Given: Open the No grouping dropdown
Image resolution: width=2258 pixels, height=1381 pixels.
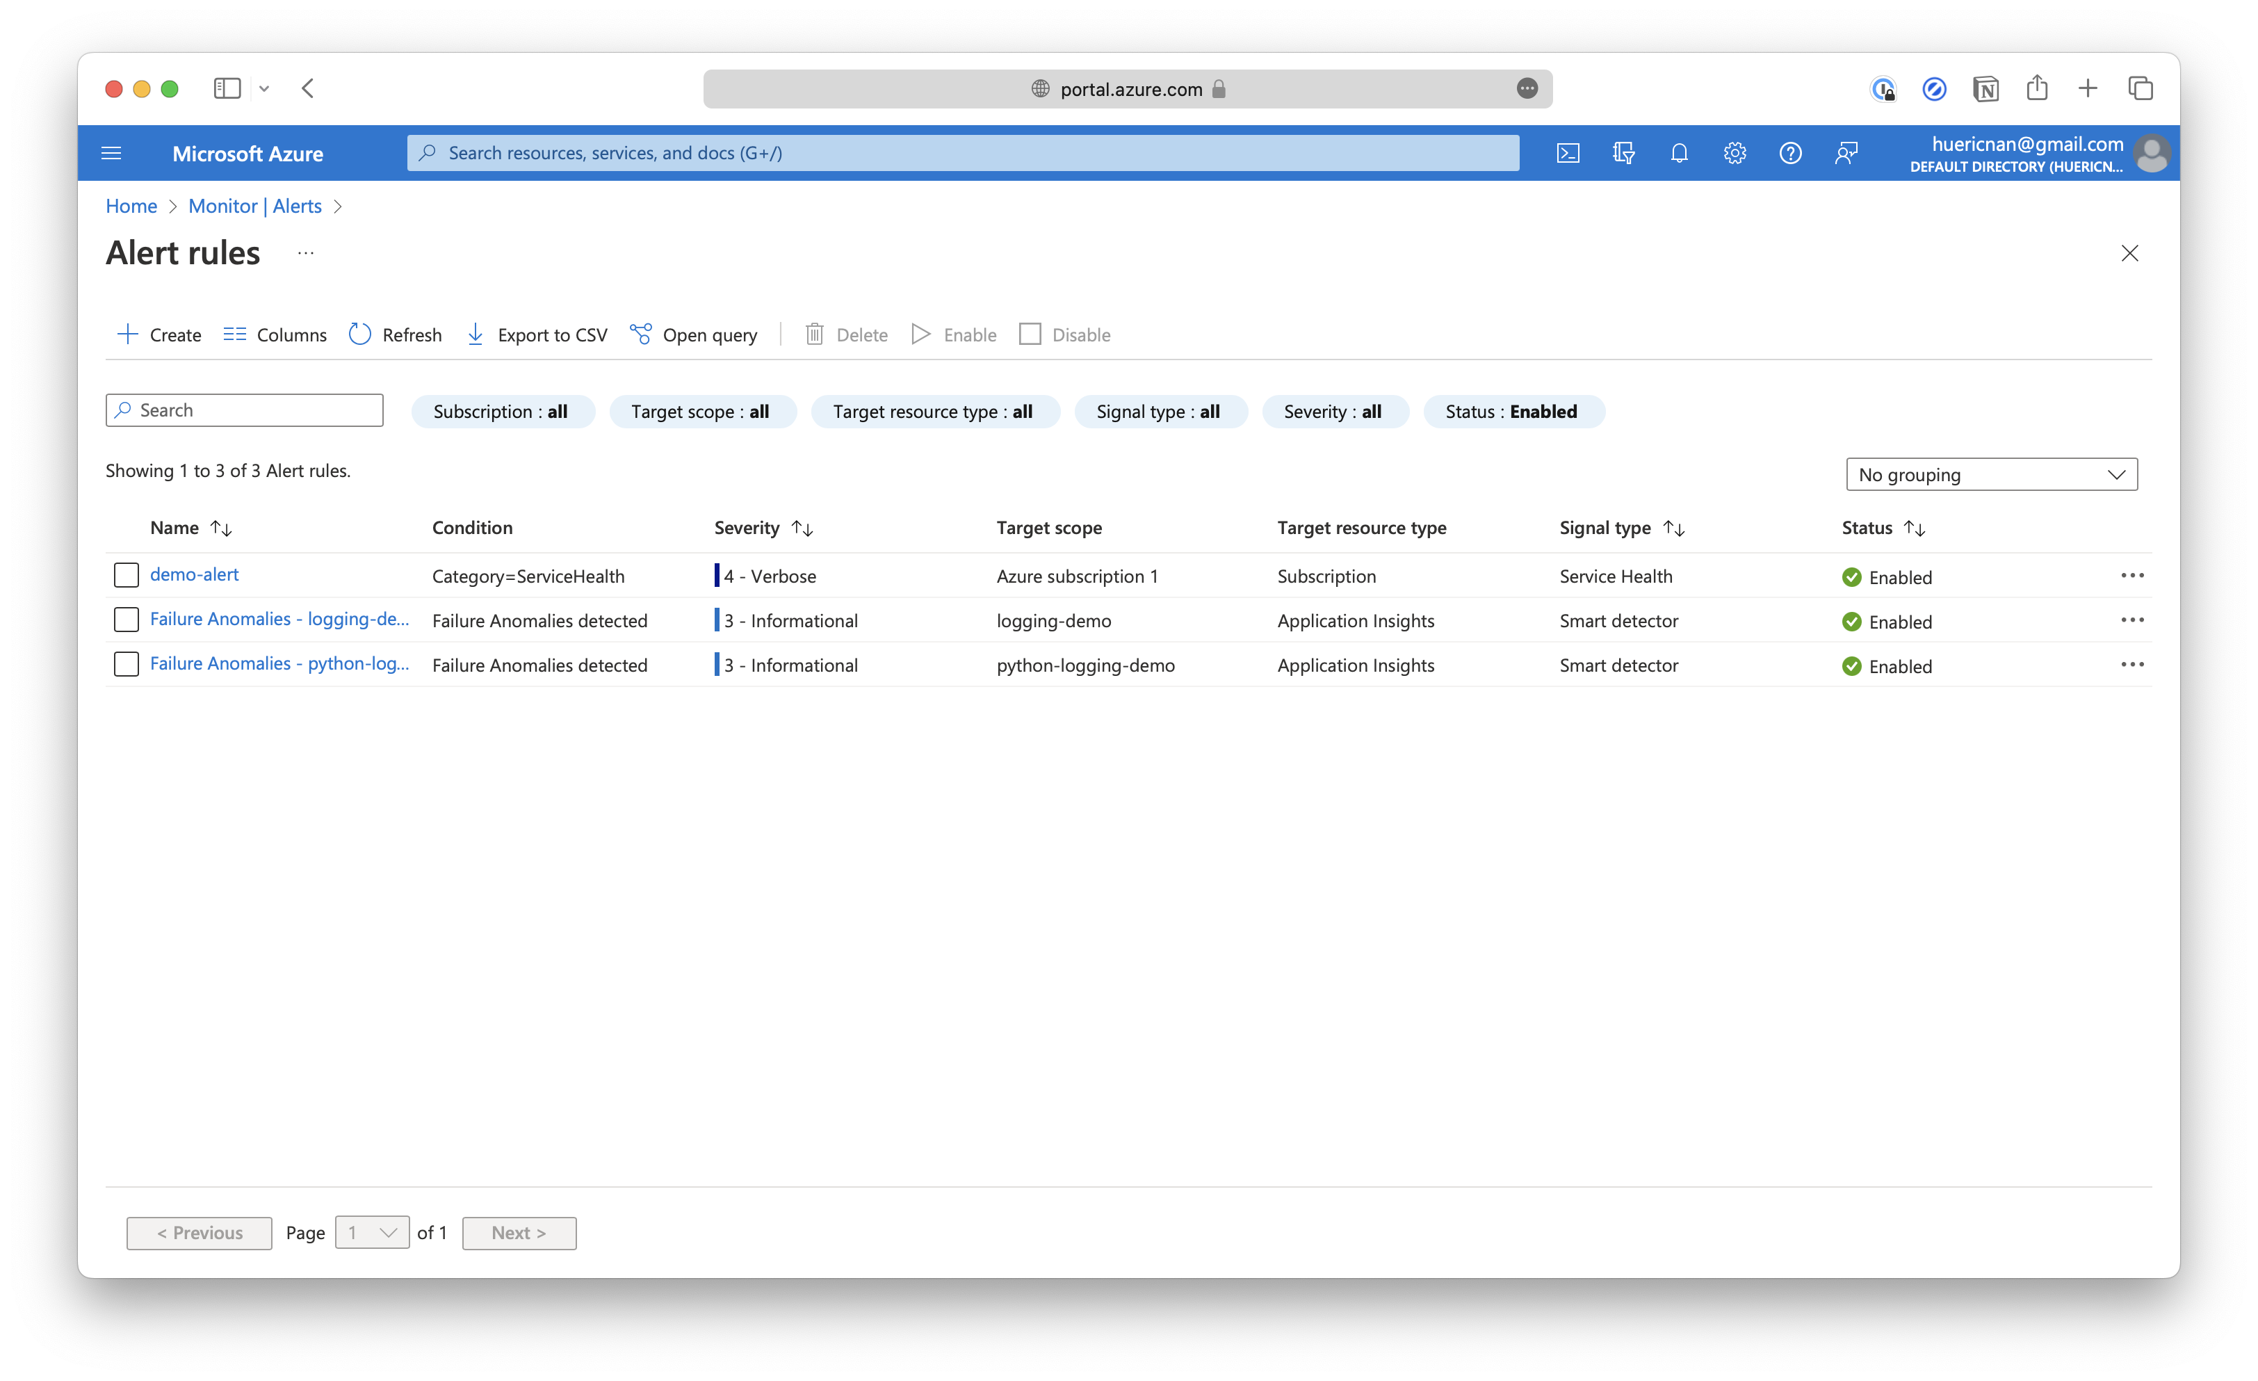Looking at the screenshot, I should 1991,475.
